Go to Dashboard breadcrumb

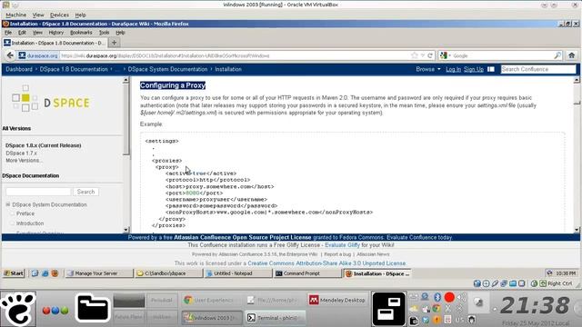click(19, 69)
